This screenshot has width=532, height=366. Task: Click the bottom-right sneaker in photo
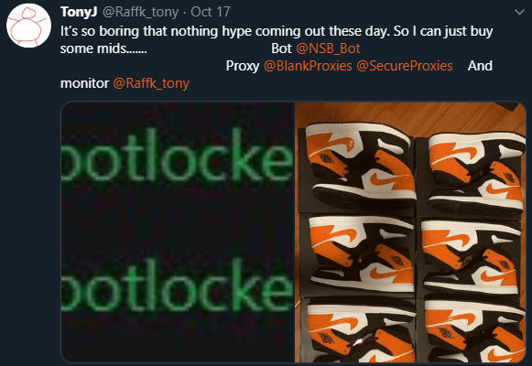coord(475,331)
